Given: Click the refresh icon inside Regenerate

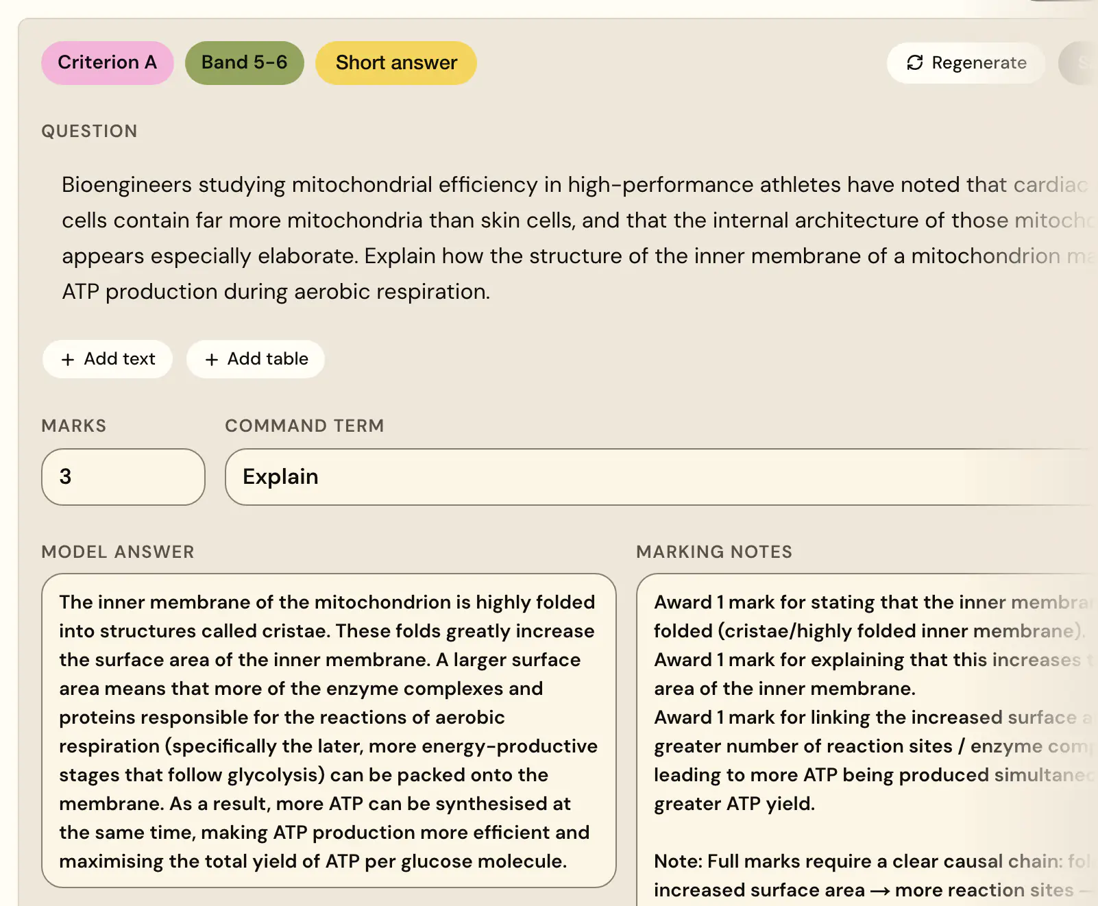Looking at the screenshot, I should coord(915,63).
